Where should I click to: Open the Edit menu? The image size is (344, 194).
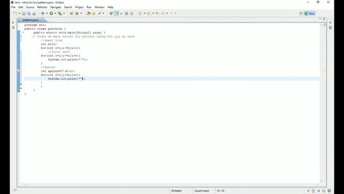coord(20,7)
